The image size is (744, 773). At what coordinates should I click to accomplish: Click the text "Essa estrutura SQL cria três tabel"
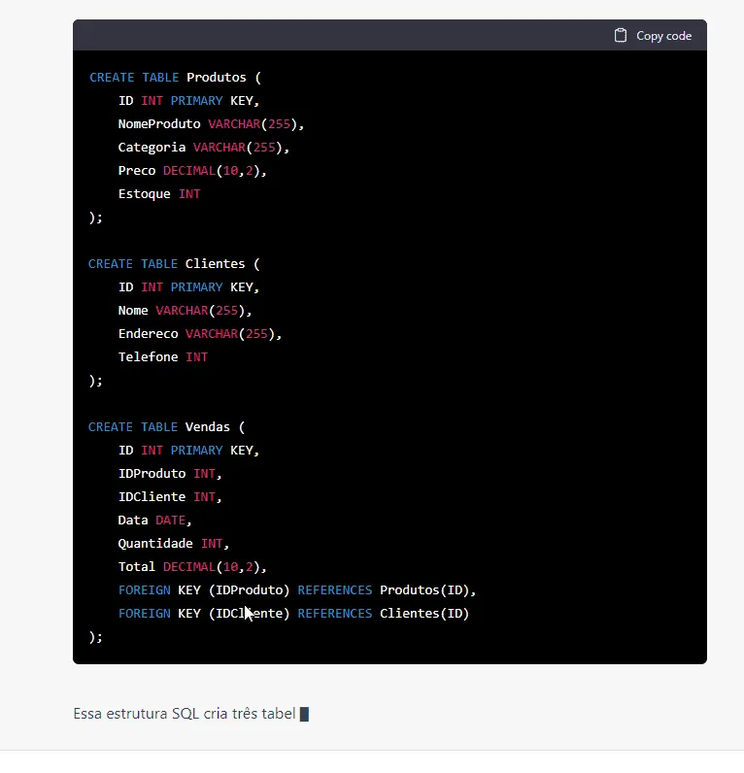point(185,714)
